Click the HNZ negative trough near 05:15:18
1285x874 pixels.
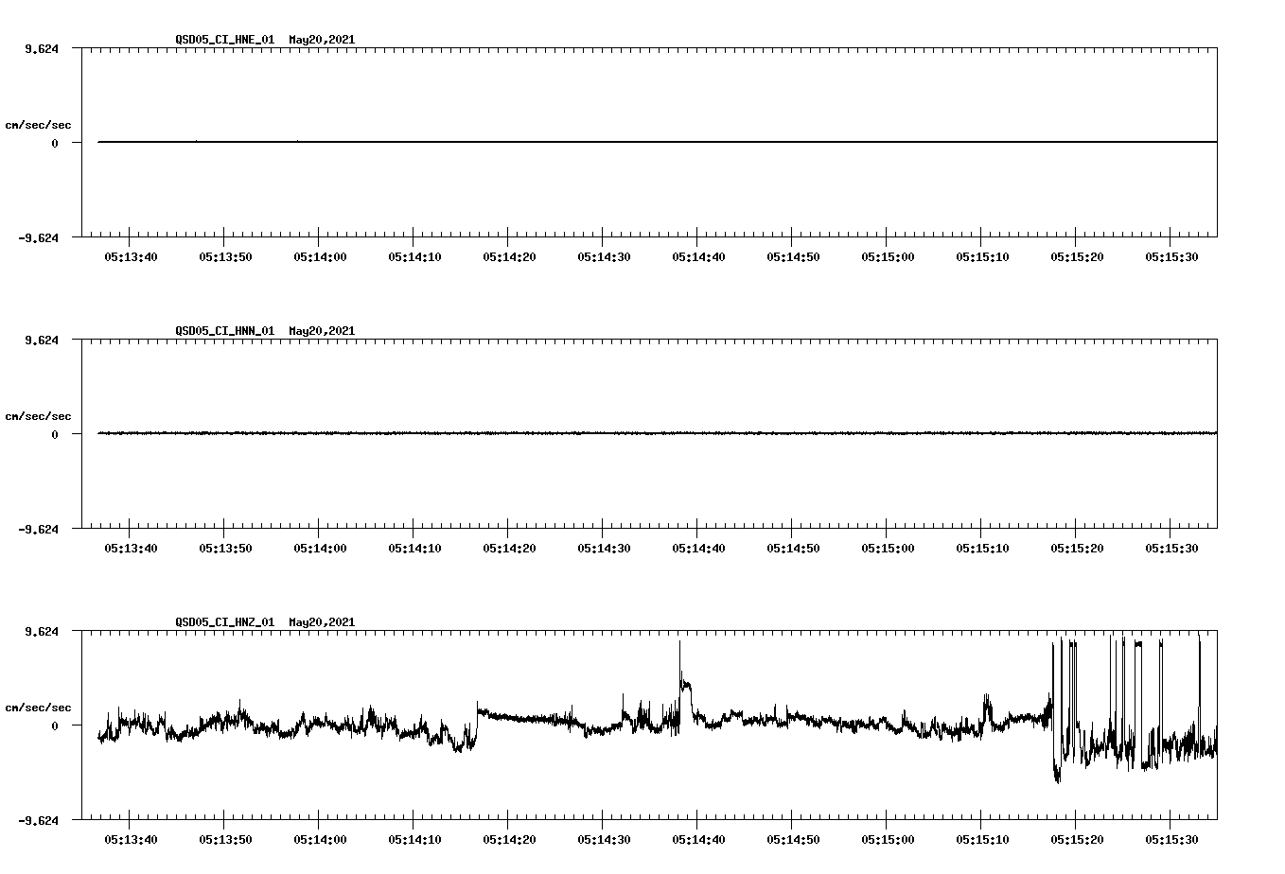click(1057, 771)
